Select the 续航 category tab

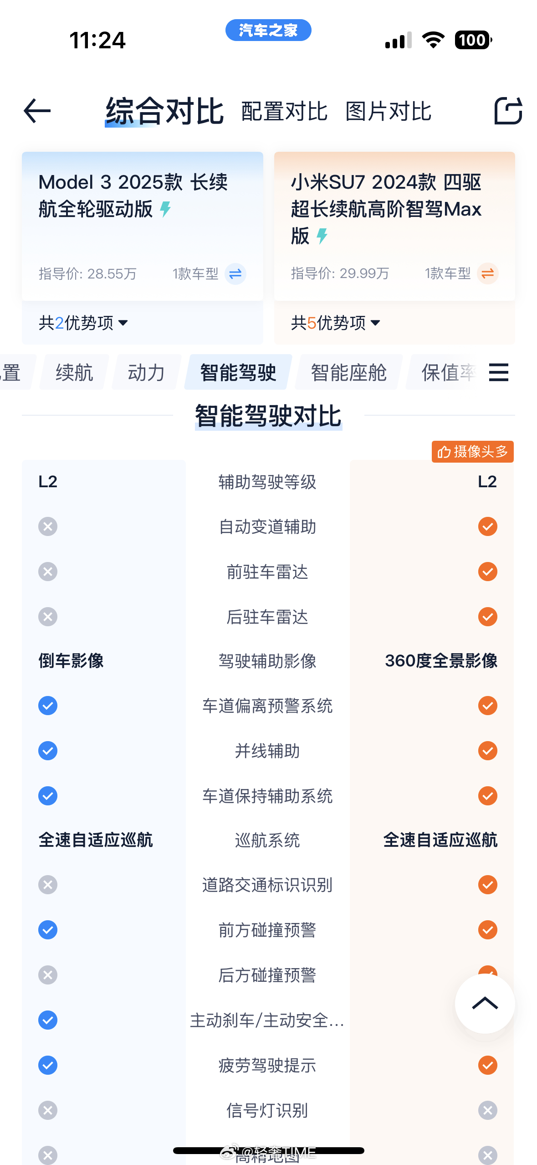[x=74, y=372]
